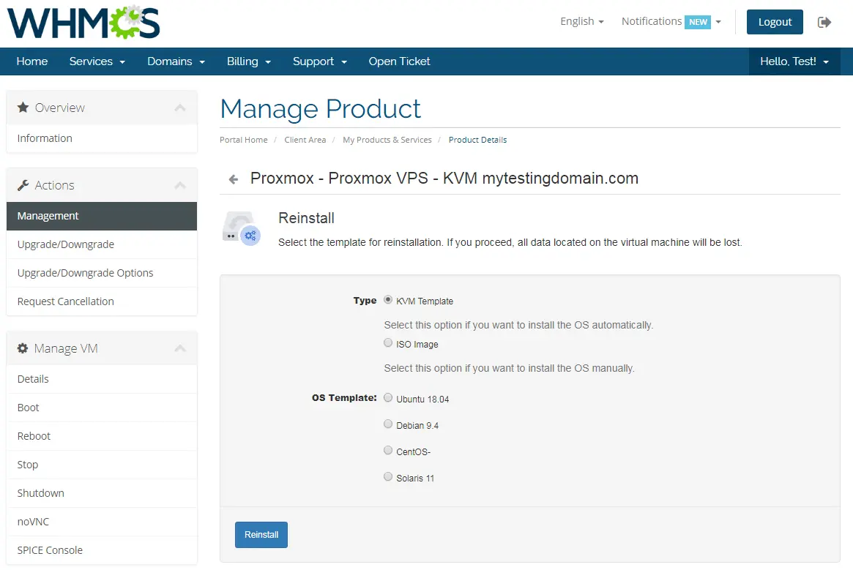Open Request Cancellation sidebar item
The height and width of the screenshot is (570, 853).
coord(102,301)
